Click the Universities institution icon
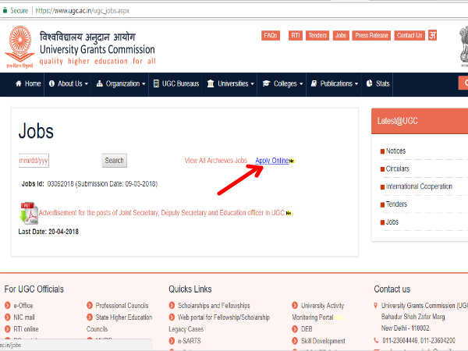 (211, 84)
